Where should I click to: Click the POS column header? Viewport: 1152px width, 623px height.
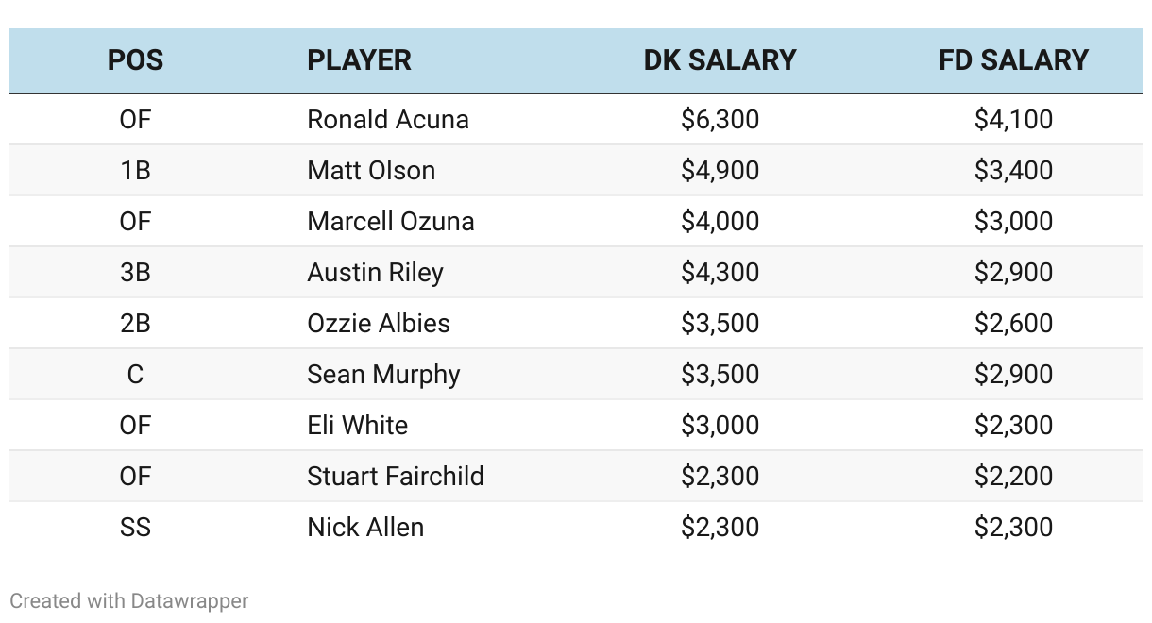(135, 60)
